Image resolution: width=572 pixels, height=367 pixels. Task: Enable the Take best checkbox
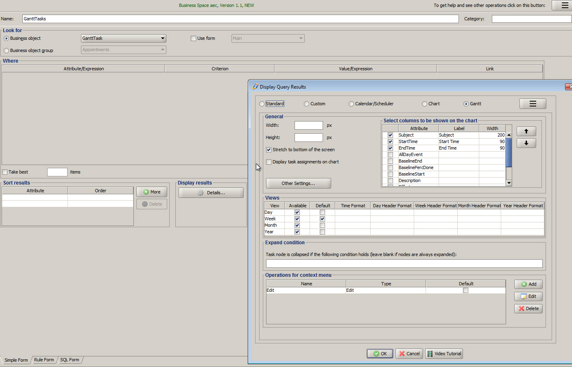click(x=5, y=172)
